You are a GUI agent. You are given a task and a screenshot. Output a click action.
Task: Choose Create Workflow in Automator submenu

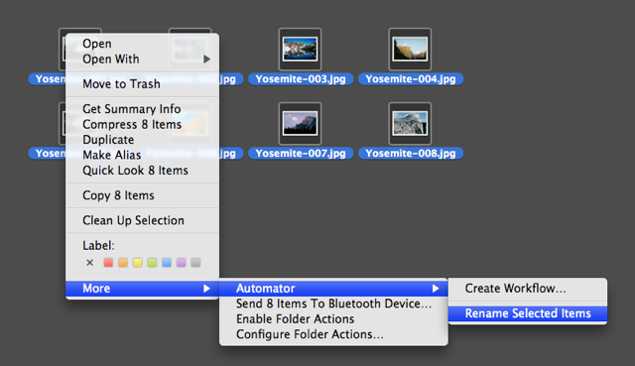tap(528, 289)
